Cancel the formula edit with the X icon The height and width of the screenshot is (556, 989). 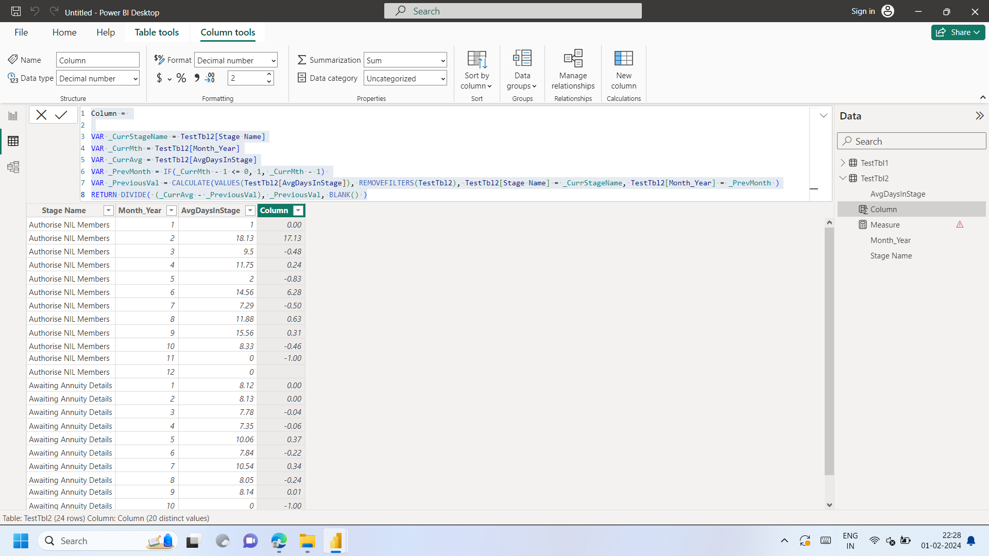pyautogui.click(x=41, y=115)
